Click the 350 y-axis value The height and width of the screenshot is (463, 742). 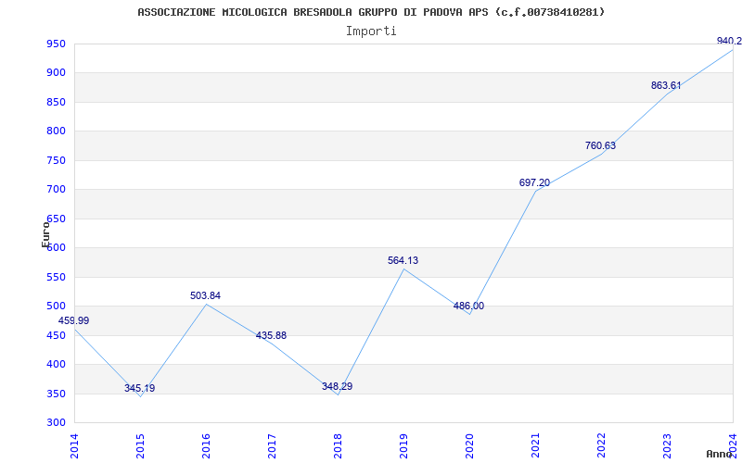click(x=56, y=394)
